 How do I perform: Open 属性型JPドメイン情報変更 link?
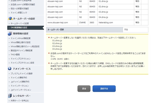pyautogui.click(x=21, y=51)
